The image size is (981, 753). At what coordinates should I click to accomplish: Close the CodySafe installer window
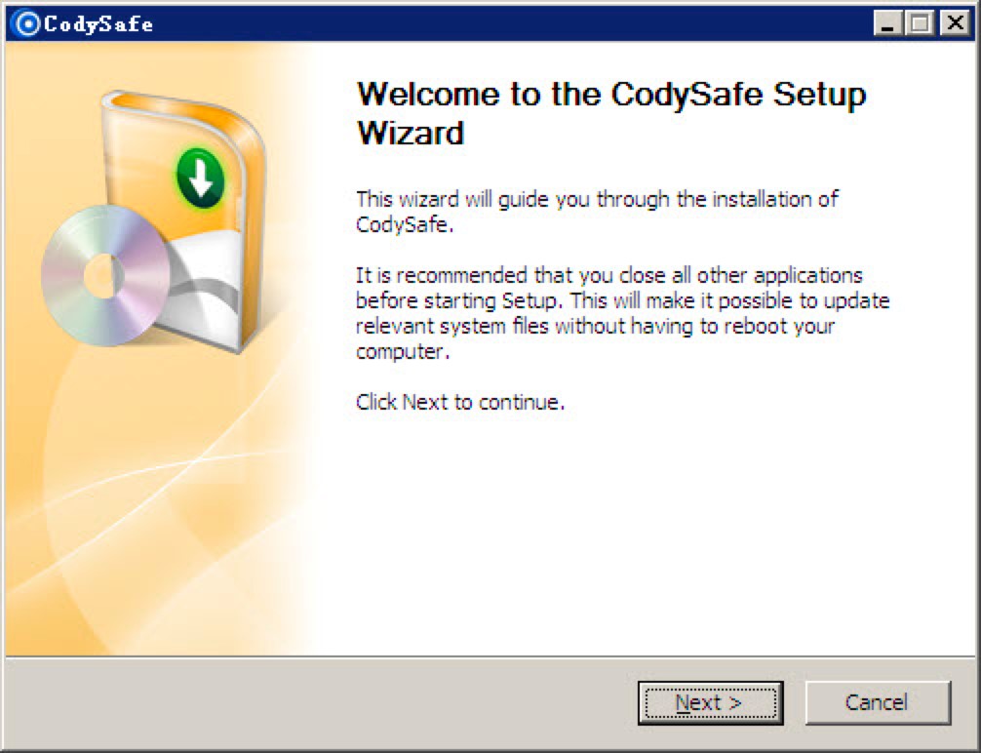[953, 24]
